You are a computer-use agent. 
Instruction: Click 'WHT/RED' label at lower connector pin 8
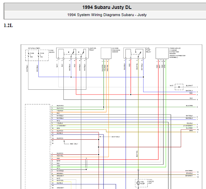(60, 171)
